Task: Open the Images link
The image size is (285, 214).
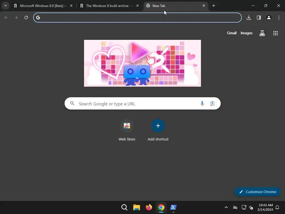Action: tap(247, 33)
